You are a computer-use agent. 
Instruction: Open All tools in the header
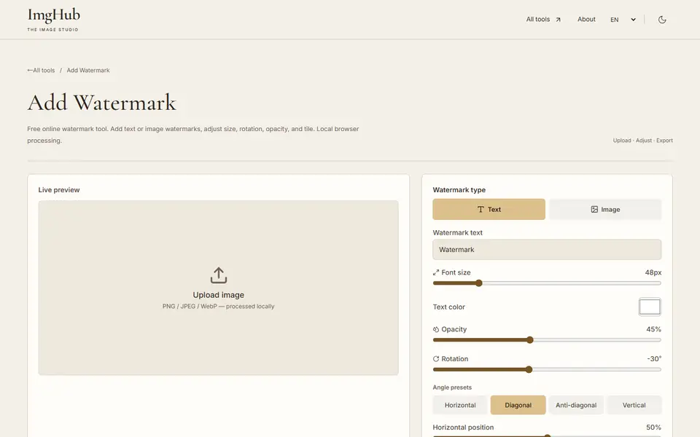point(542,20)
